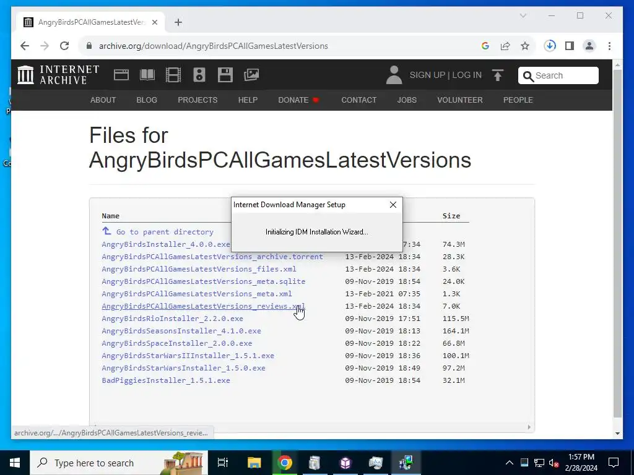Open File Explorer from the taskbar

[254, 463]
